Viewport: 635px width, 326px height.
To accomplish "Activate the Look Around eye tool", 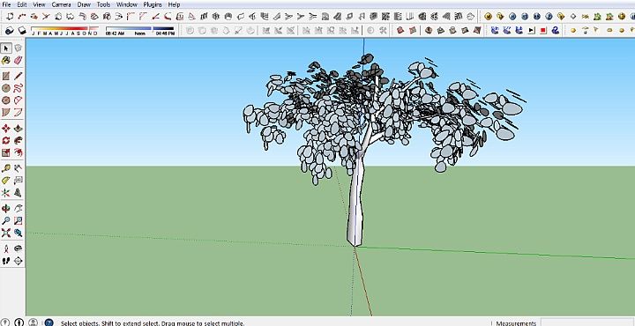I will (x=18, y=248).
